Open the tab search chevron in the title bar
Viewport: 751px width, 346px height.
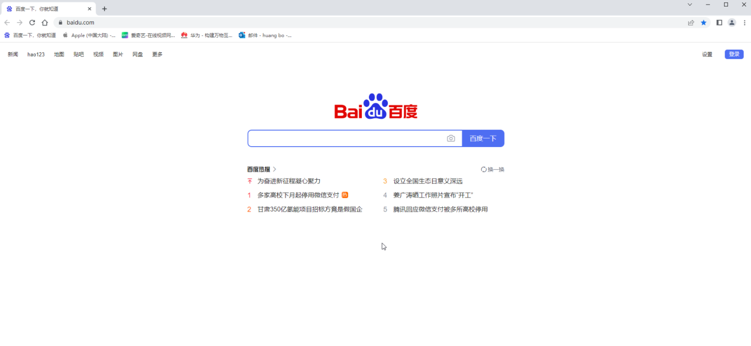pyautogui.click(x=690, y=5)
